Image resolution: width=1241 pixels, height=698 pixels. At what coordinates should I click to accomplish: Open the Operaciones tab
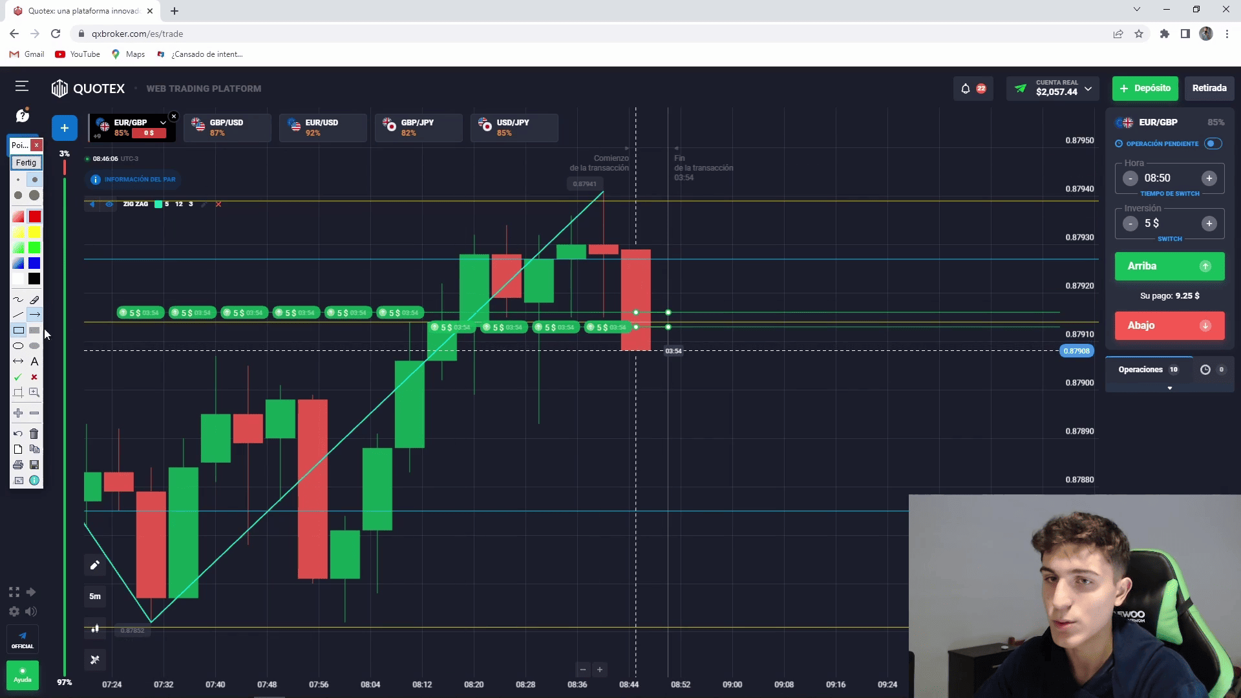click(1149, 370)
